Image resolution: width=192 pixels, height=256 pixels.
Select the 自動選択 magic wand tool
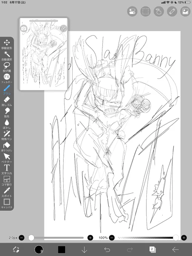(7, 56)
